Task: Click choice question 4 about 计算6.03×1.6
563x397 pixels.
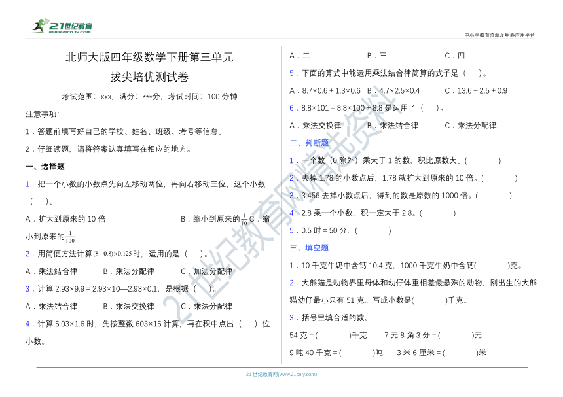Action: pos(147,332)
